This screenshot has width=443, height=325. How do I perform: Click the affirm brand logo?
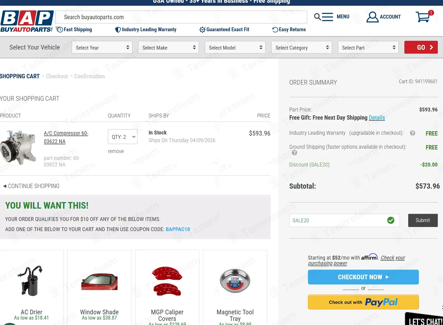pos(369,257)
